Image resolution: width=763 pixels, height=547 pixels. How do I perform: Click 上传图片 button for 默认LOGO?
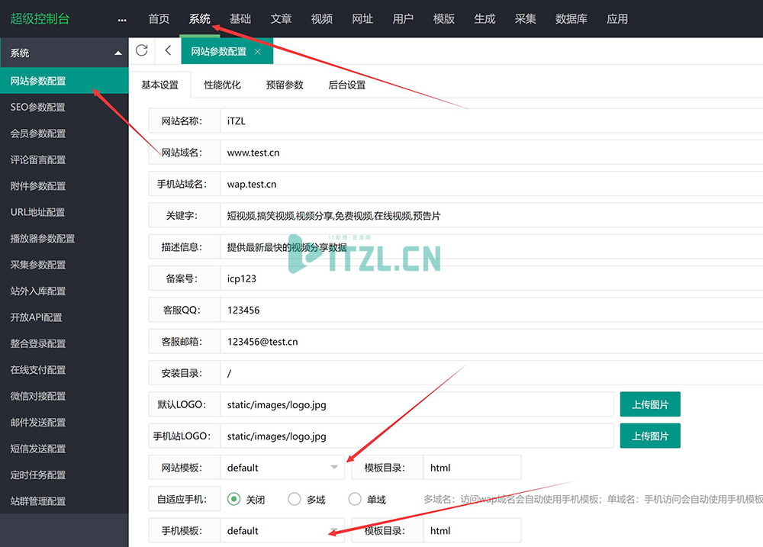coord(650,404)
